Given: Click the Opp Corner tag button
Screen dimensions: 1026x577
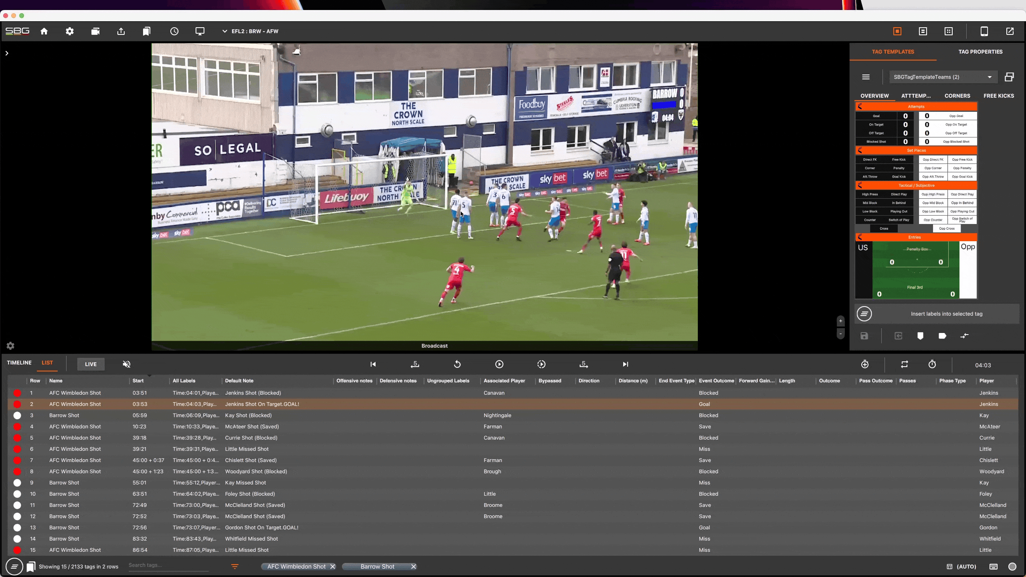Looking at the screenshot, I should [933, 168].
